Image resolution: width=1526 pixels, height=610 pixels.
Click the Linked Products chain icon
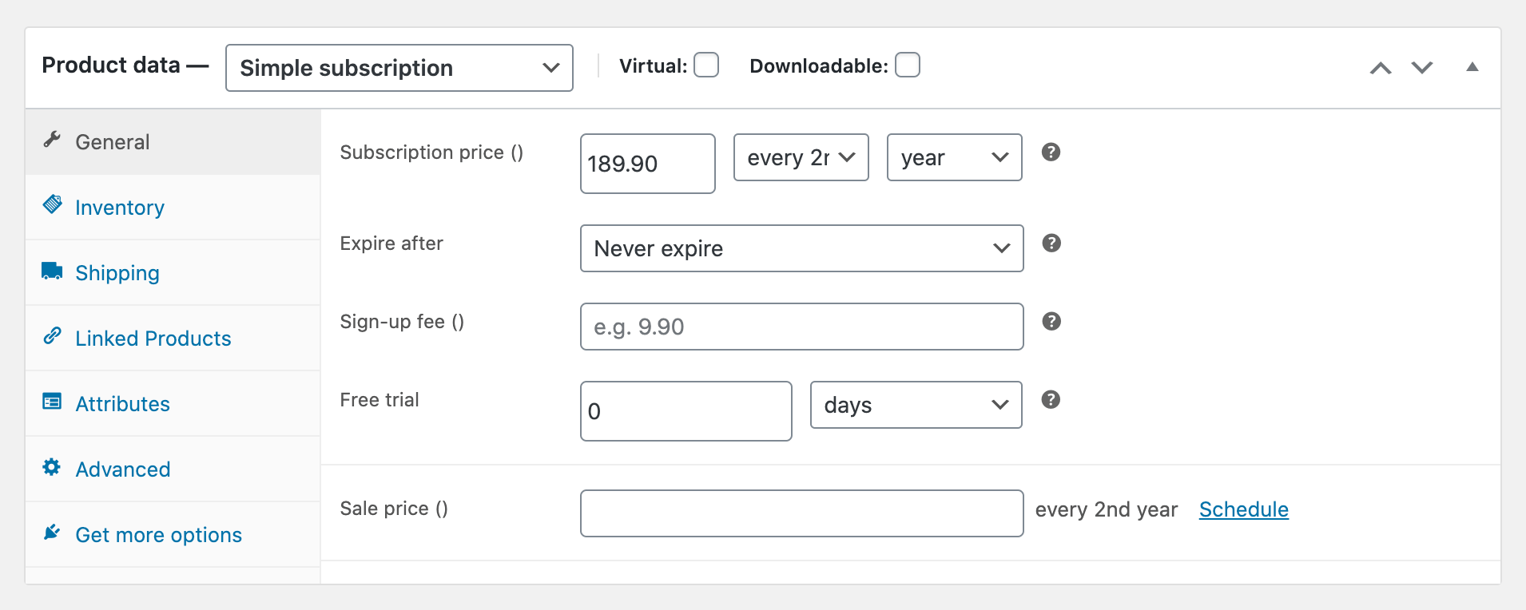point(52,335)
